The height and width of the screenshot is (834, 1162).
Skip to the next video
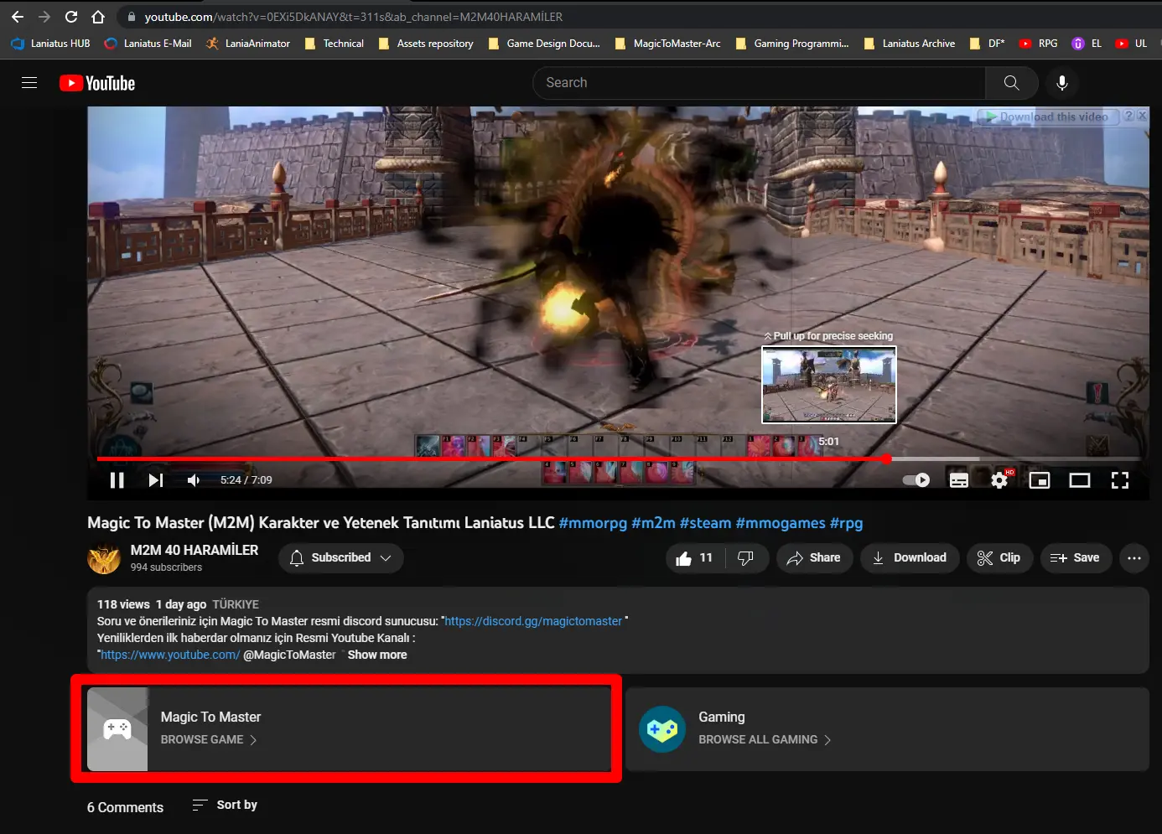click(x=156, y=480)
